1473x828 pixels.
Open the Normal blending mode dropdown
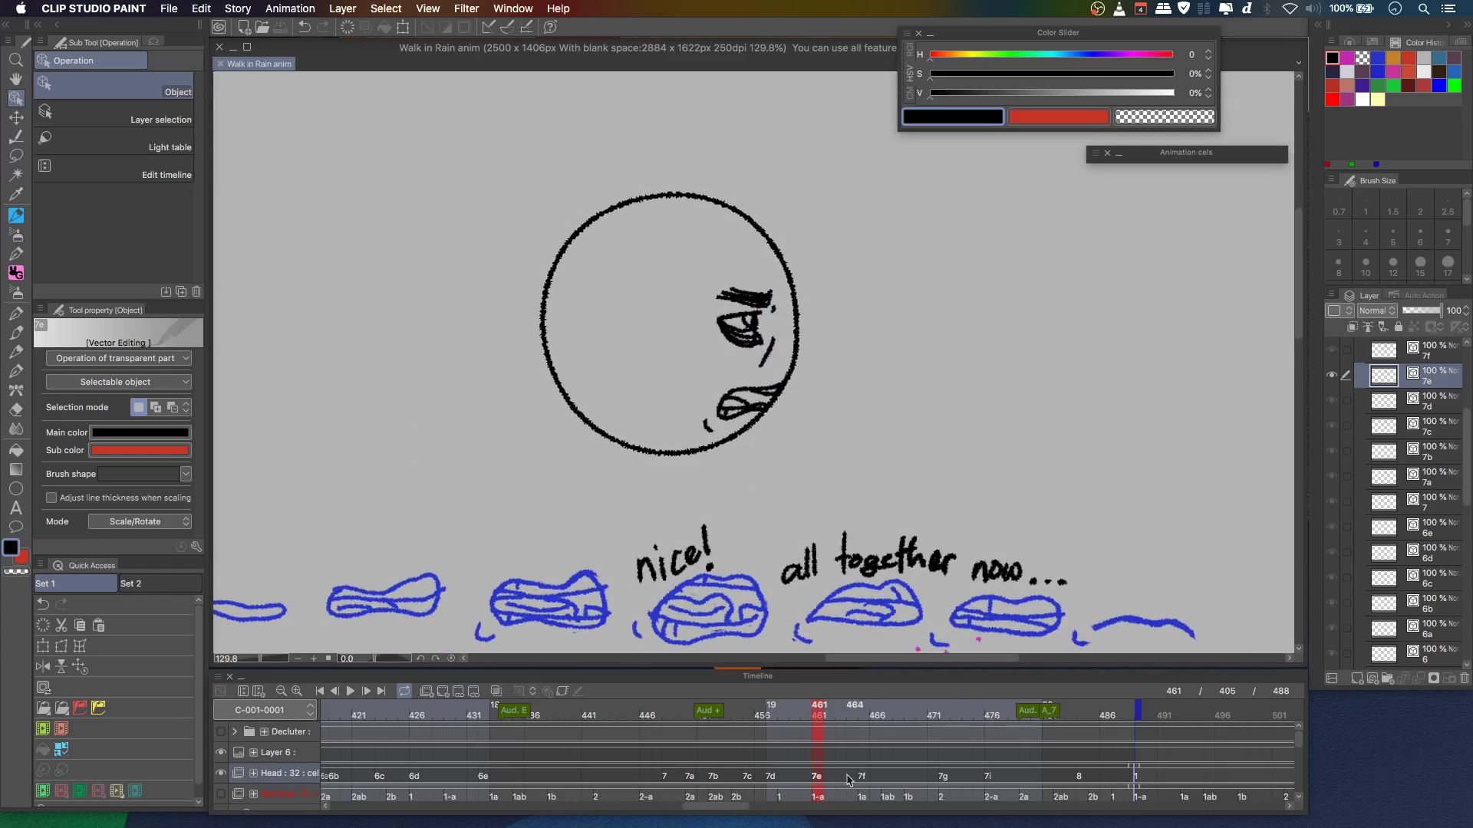[x=1376, y=310]
